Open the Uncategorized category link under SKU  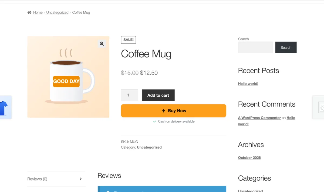pos(149,147)
